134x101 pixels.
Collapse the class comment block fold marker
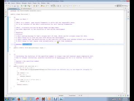(10, 17)
